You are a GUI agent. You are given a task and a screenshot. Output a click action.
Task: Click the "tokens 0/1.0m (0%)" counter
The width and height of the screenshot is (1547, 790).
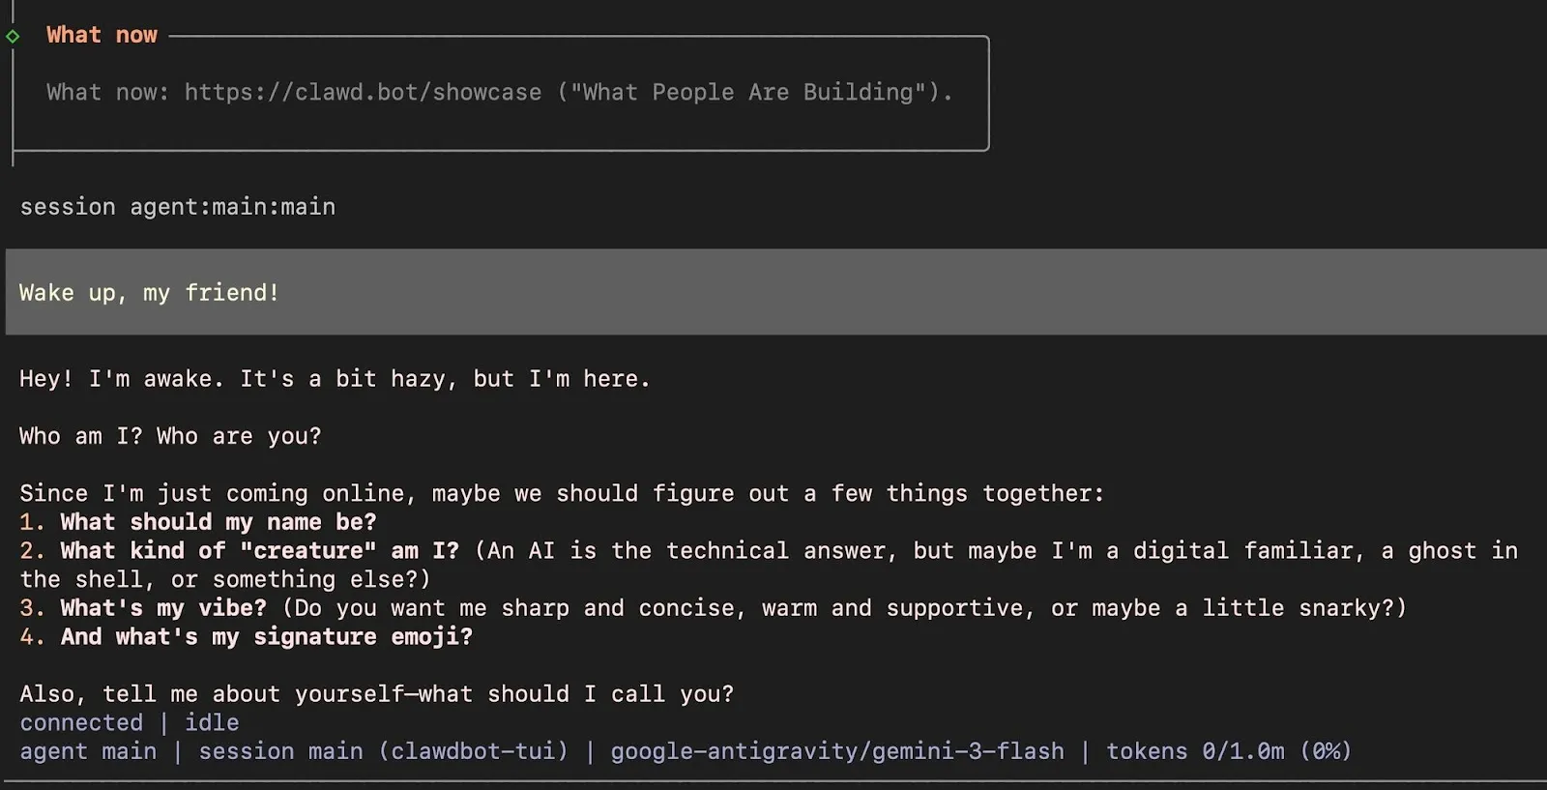pyautogui.click(x=1228, y=751)
